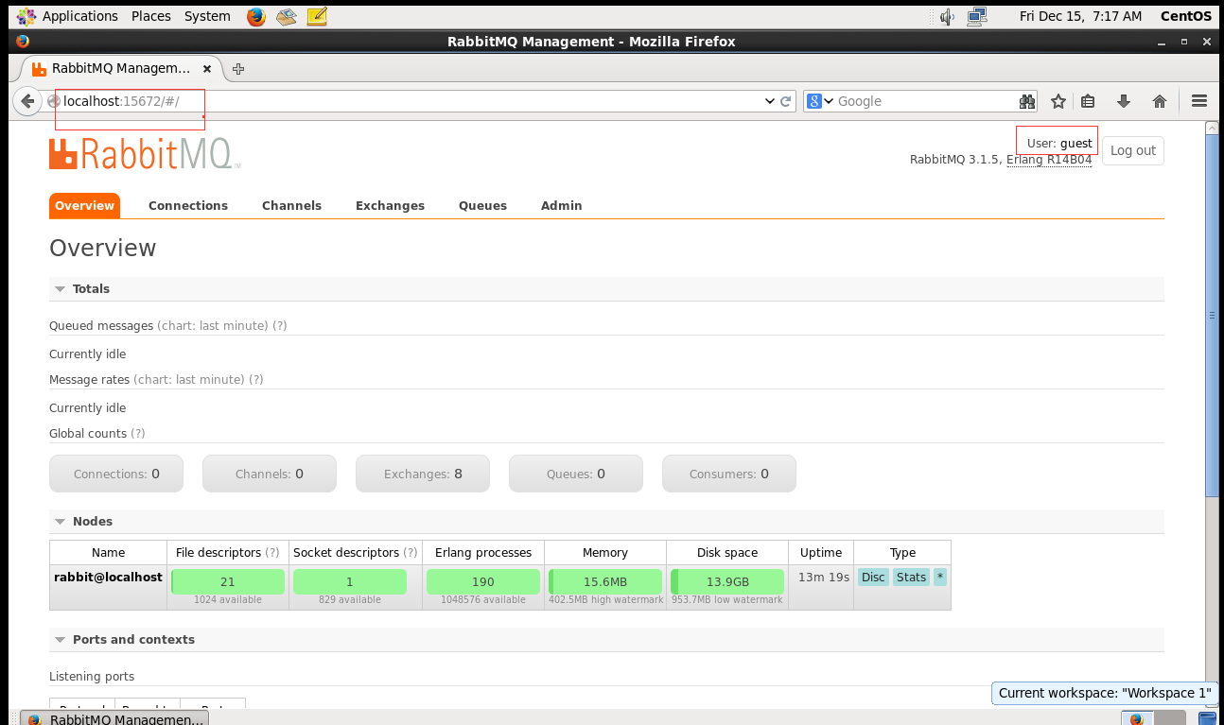1224x725 pixels.
Task: Open the Google search engine dropdown
Action: 819,101
